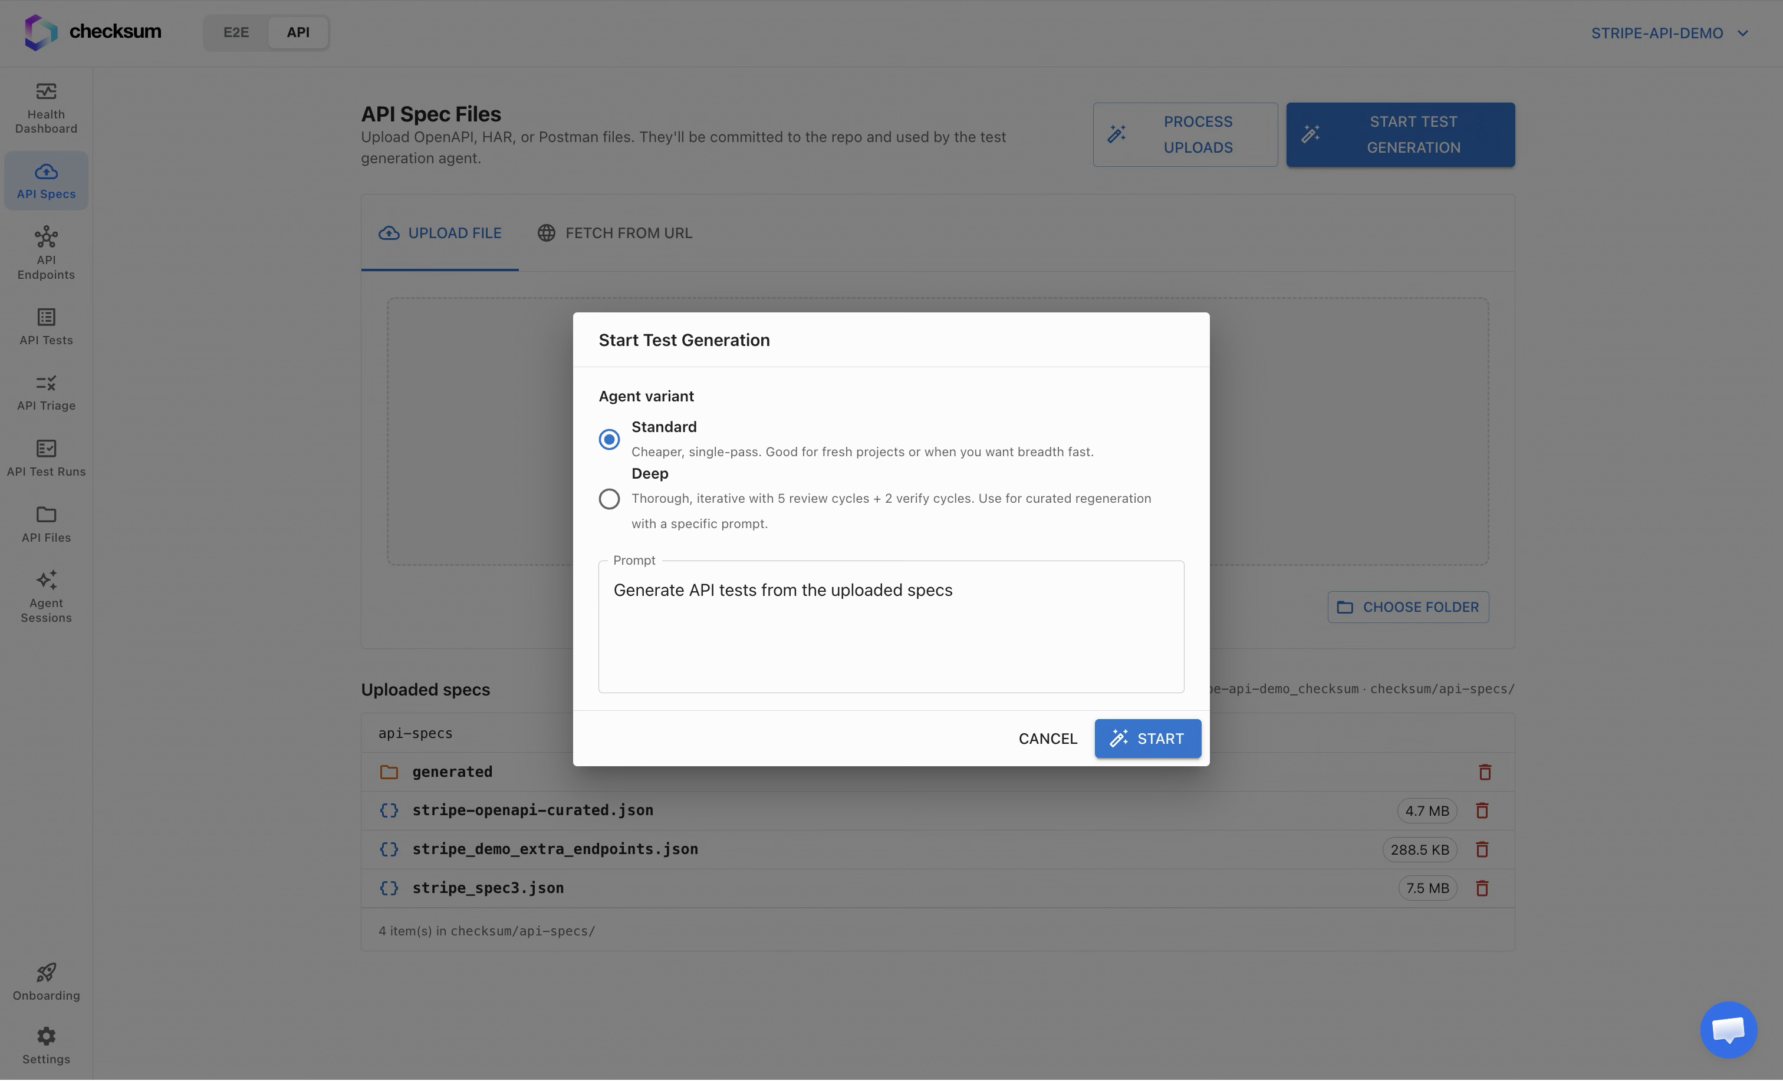1783x1081 pixels.
Task: Open the API Triage sidebar icon
Action: click(x=47, y=383)
